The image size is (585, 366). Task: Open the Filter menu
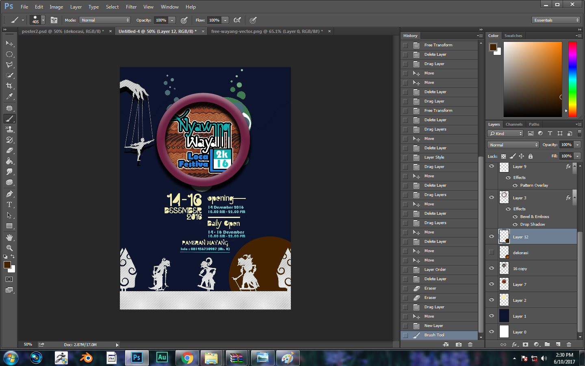coord(131,7)
